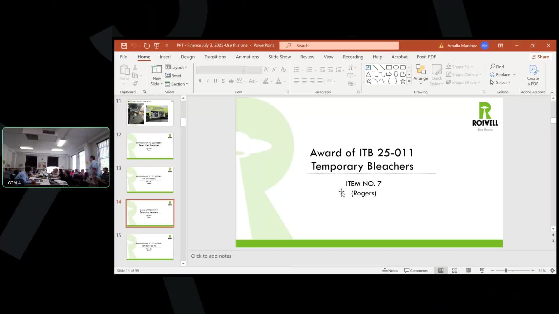Toggle the Comments pane
This screenshot has height=314, width=559.
coord(416,270)
